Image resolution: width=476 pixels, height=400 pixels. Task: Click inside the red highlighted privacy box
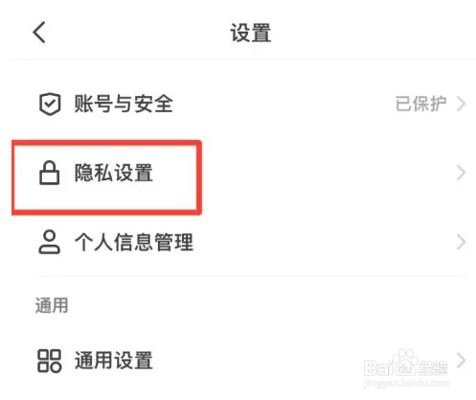point(106,177)
